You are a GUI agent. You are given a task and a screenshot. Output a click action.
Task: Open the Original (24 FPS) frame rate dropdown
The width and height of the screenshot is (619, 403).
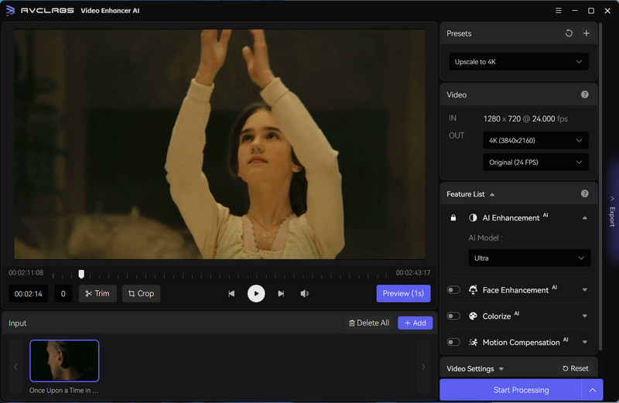(535, 162)
